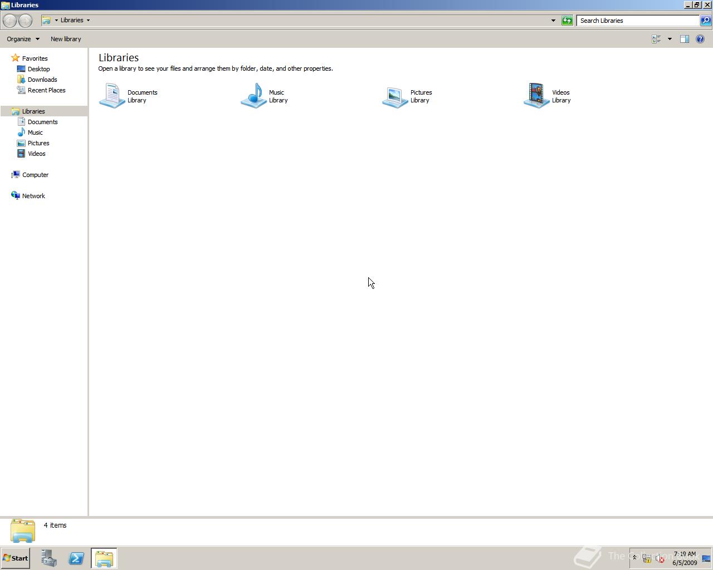Toggle the preview pane button
Image resolution: width=713 pixels, height=570 pixels.
point(685,39)
